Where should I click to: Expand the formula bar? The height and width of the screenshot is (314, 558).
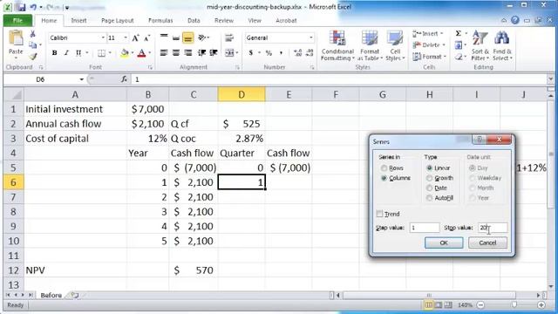(x=551, y=79)
